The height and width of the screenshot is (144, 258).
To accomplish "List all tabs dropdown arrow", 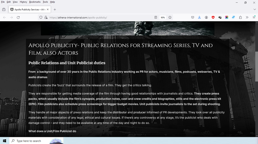I will (254, 9).
